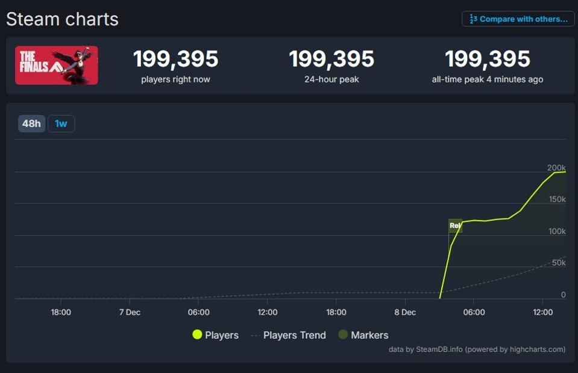The height and width of the screenshot is (373, 578).
Task: Click the players right now count
Action: click(x=175, y=59)
